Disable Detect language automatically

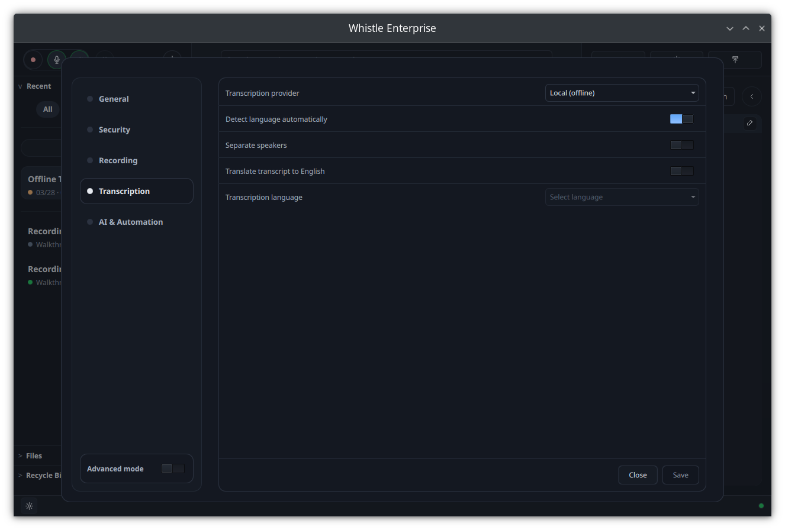[x=681, y=118]
